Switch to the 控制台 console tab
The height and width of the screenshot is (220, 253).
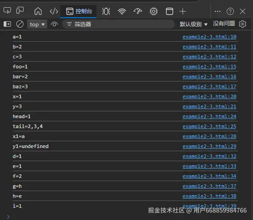78,11
